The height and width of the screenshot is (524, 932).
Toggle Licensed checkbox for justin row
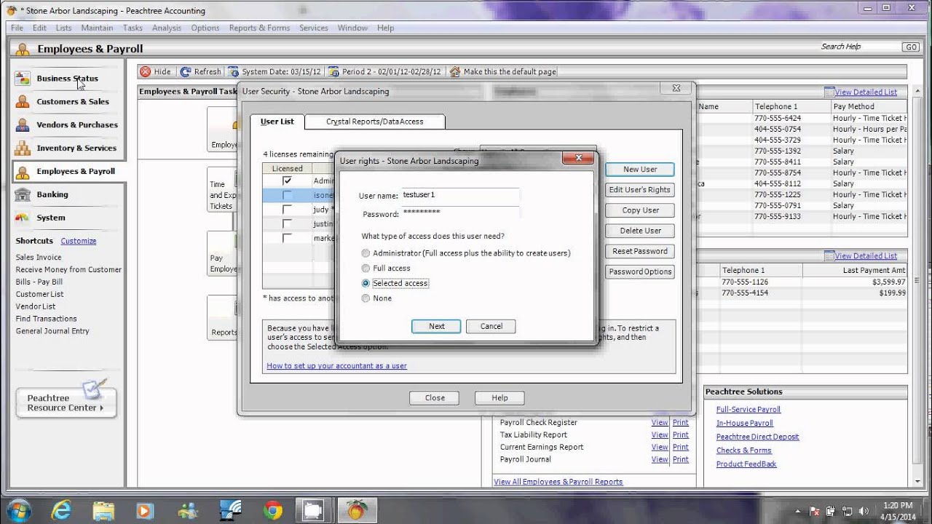[x=287, y=224]
